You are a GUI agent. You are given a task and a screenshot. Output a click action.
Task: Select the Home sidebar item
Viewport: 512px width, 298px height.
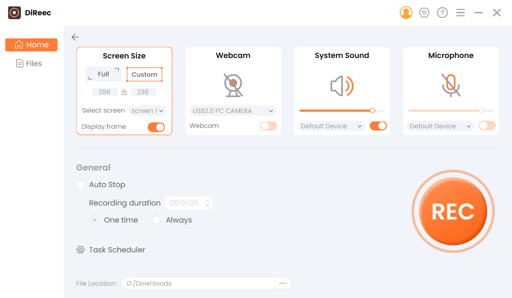tap(31, 44)
